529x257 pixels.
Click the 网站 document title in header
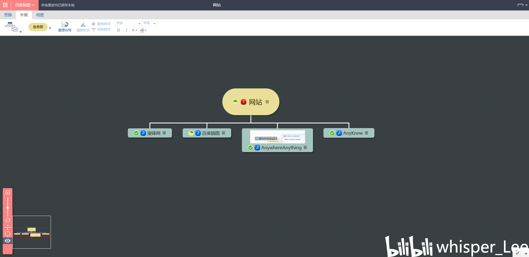[217, 5]
